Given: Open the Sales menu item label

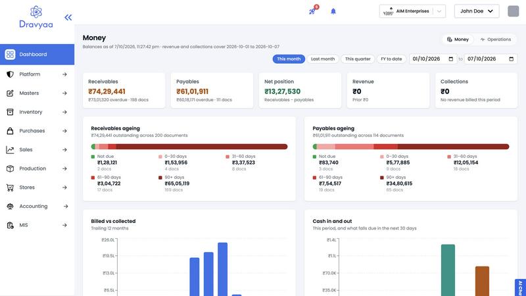Looking at the screenshot, I should click(x=26, y=150).
